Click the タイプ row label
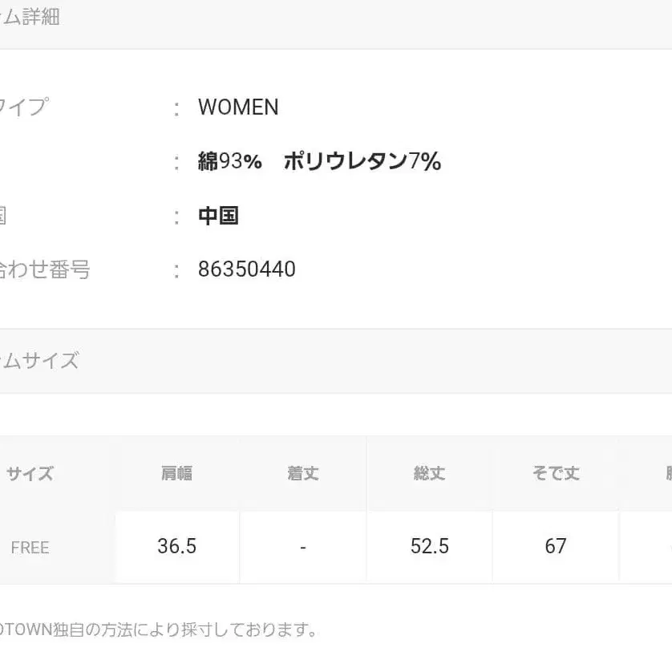 point(24,107)
